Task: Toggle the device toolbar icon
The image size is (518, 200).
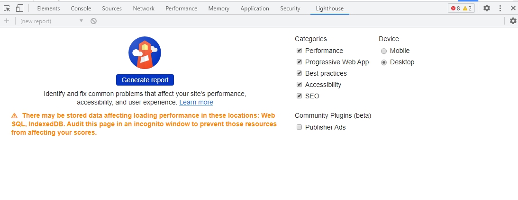Action: (19, 9)
